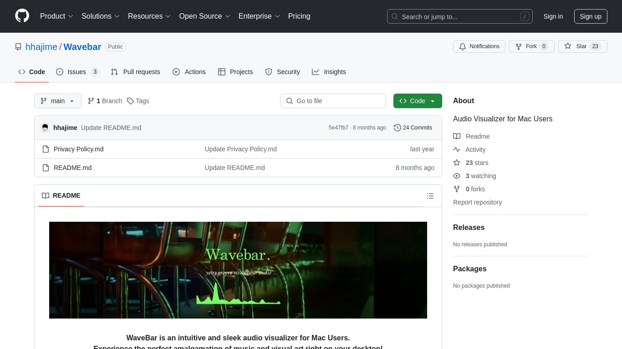
Task: Click the Issues count badge 3
Action: pyautogui.click(x=95, y=72)
